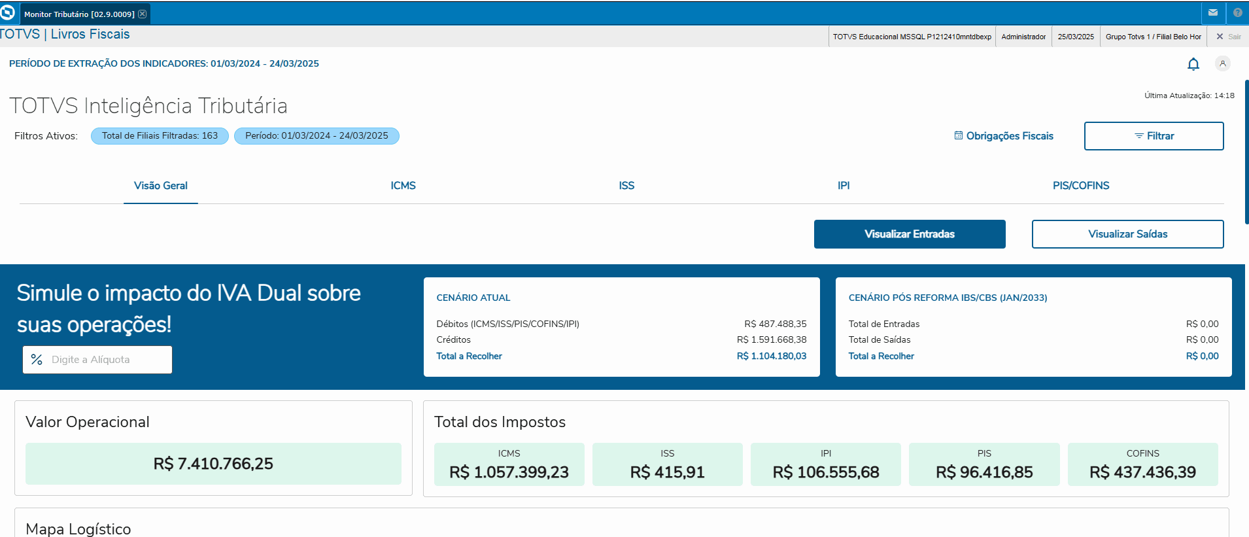This screenshot has width=1249, height=537.
Task: Open the mail envelope icon
Action: 1213,12
